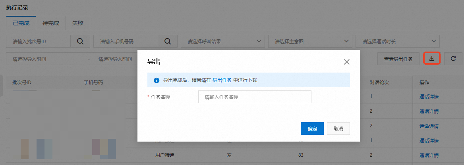Click the 批次号ID column header
Image resolution: width=464 pixels, height=165 pixels.
click(x=21, y=82)
